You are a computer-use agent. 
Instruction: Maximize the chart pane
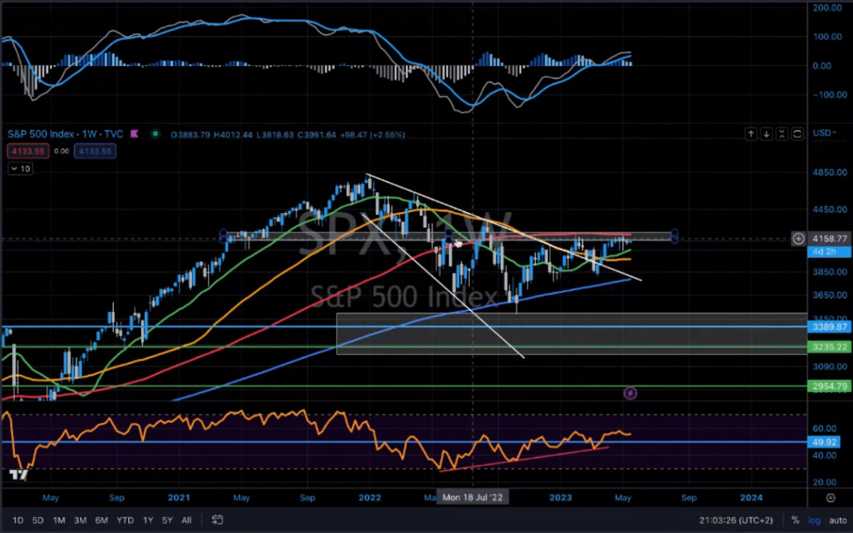(x=797, y=134)
